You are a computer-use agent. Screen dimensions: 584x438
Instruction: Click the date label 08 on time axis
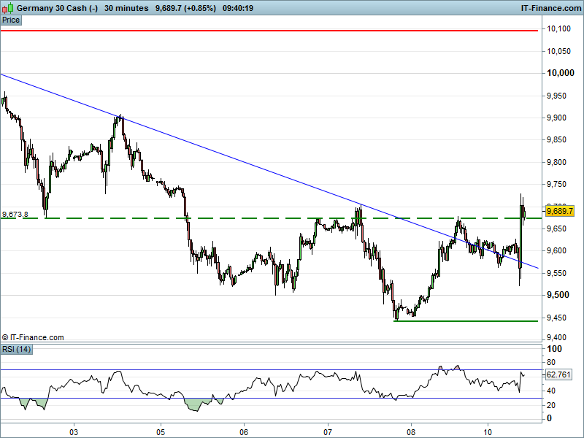pyautogui.click(x=411, y=432)
